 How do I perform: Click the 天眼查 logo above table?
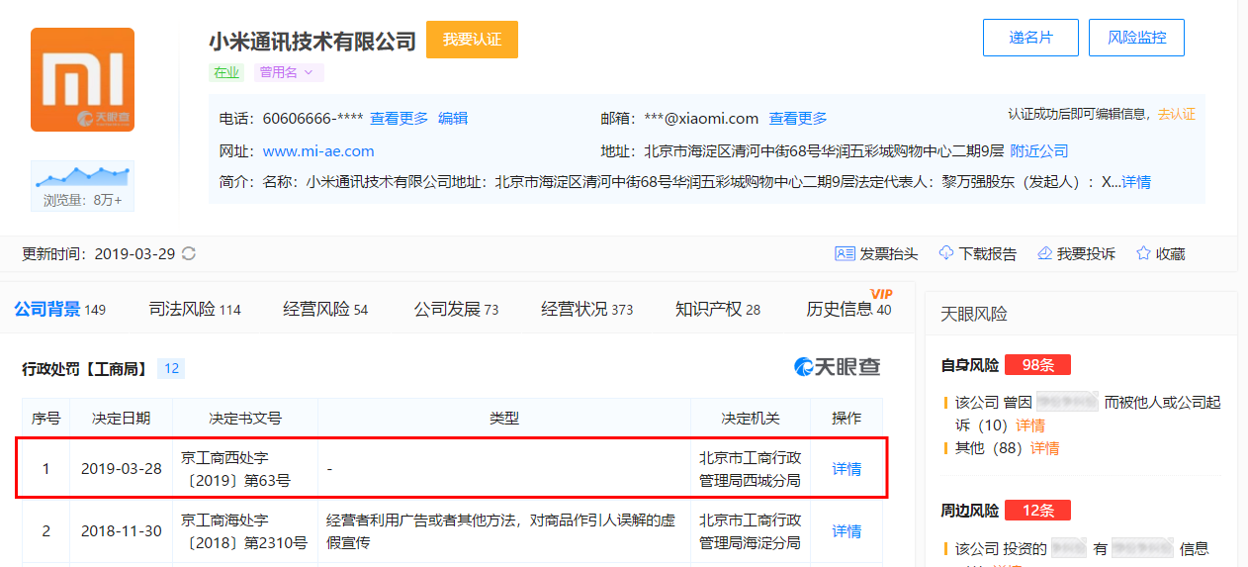(837, 366)
